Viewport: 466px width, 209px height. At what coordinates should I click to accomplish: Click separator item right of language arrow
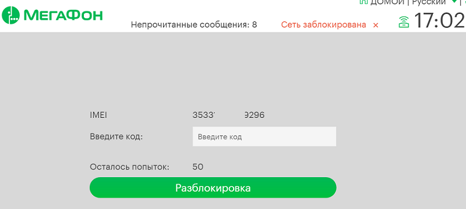tap(461, 2)
